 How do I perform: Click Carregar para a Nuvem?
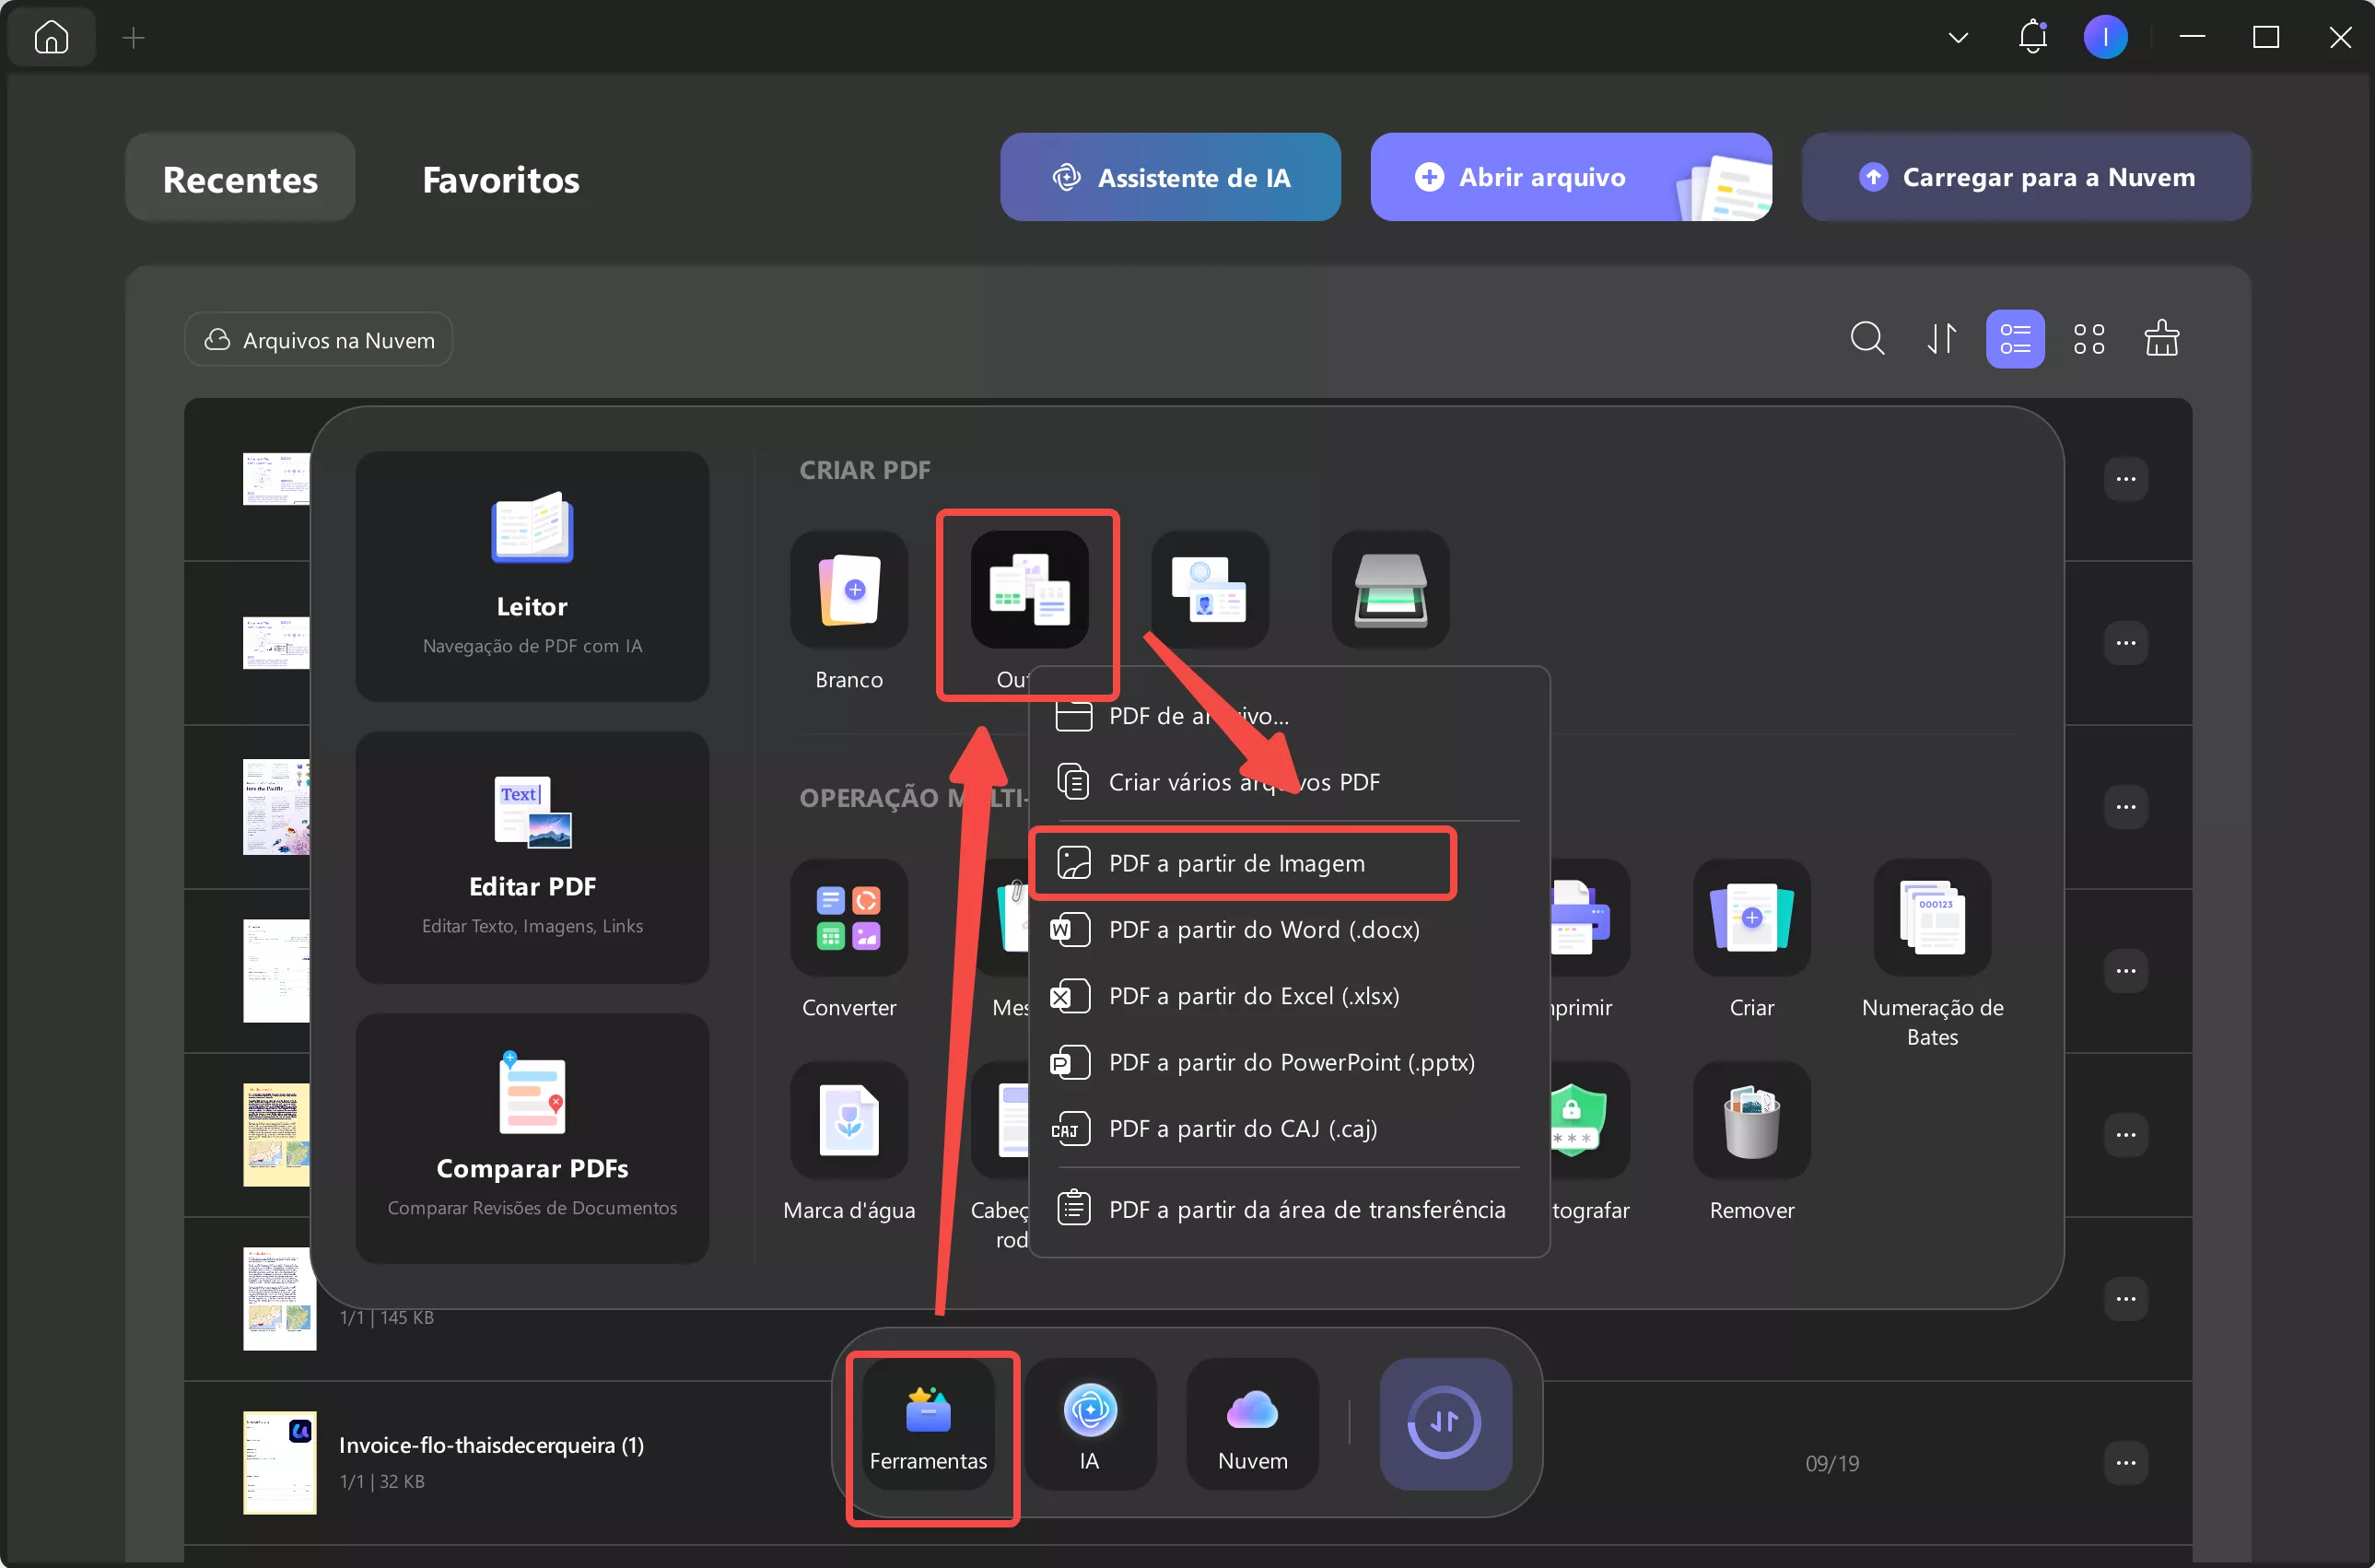tap(2024, 177)
